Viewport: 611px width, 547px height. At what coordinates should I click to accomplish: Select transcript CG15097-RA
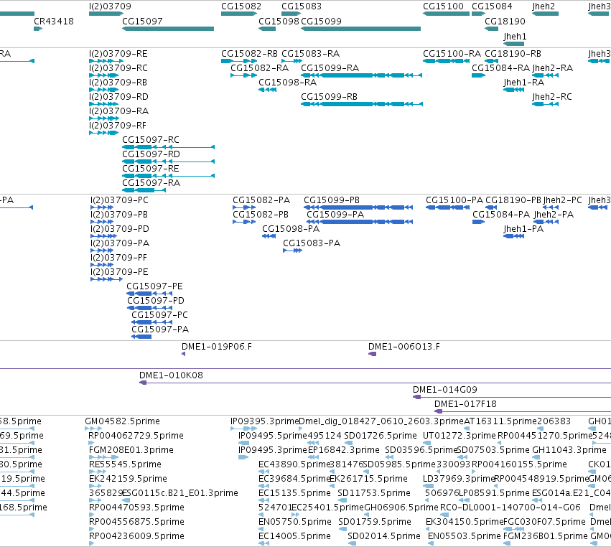click(x=144, y=190)
